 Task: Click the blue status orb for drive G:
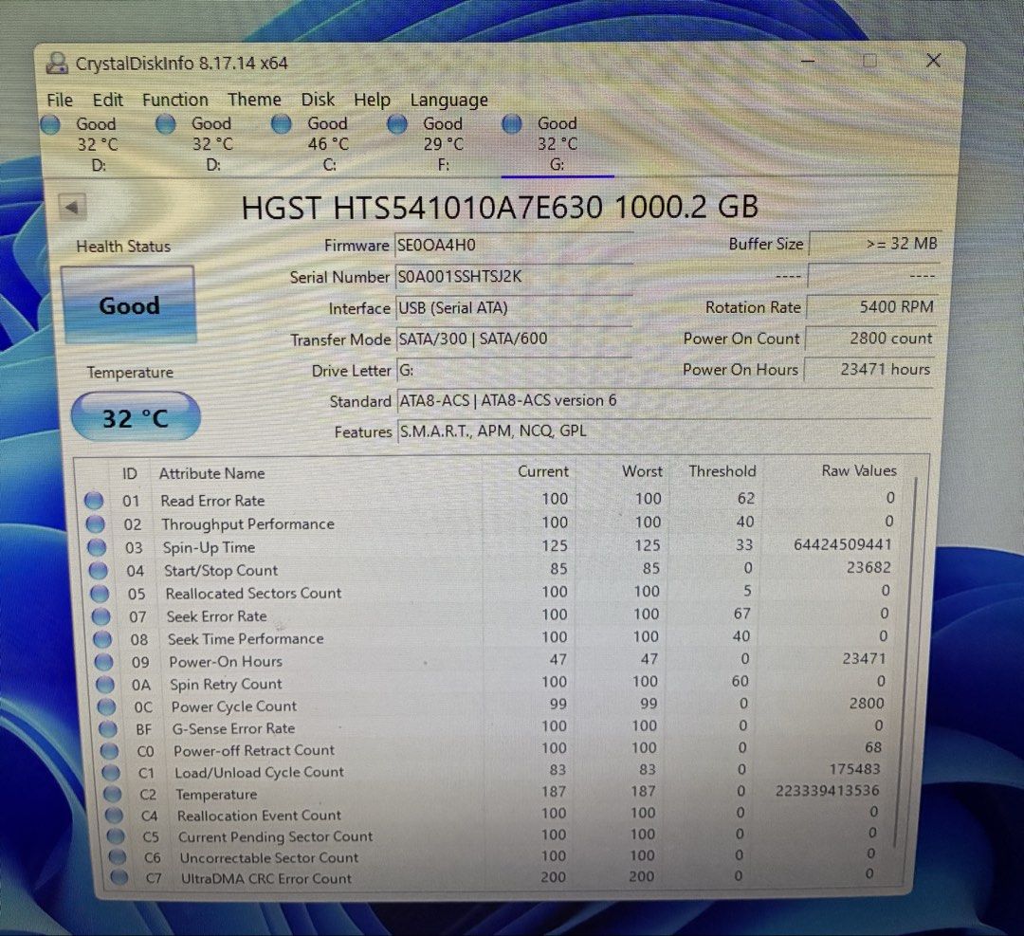(512, 123)
